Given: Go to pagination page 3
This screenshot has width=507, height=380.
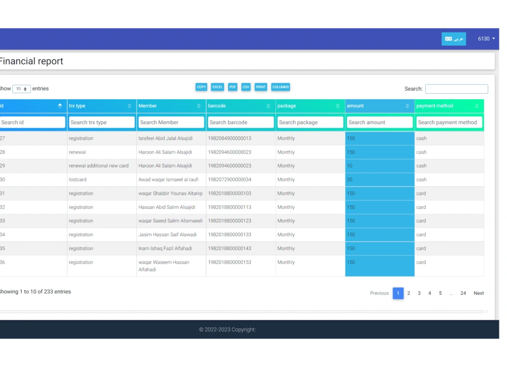Looking at the screenshot, I should coord(419,293).
